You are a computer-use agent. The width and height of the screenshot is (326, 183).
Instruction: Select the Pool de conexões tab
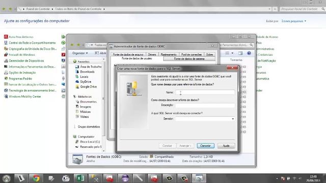(x=192, y=54)
